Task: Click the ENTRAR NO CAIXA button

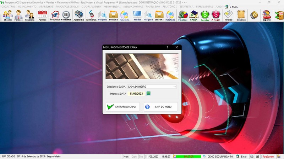Action: coord(122,107)
